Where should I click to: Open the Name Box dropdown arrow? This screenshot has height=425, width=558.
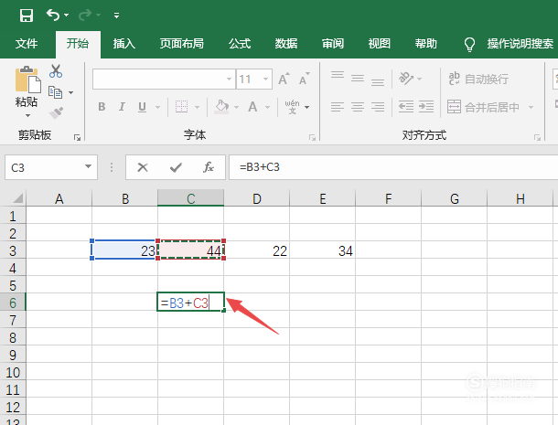coord(88,166)
